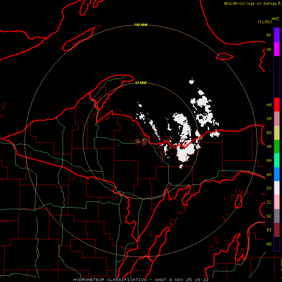The height and width of the screenshot is (282, 282).
Task: Click the BI legend label
Action: tap(269, 230)
